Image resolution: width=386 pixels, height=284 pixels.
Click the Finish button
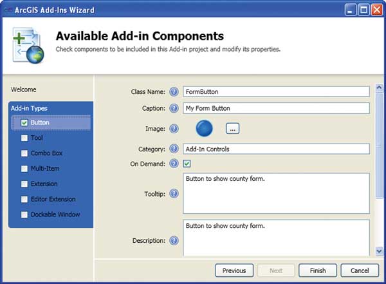coord(318,270)
